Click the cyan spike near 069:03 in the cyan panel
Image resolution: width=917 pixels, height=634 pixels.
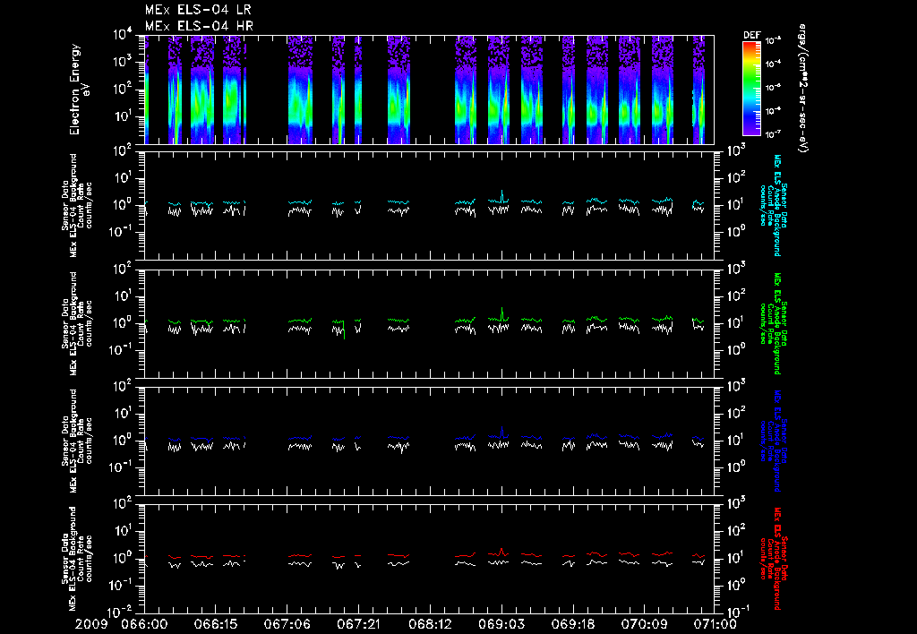501,194
